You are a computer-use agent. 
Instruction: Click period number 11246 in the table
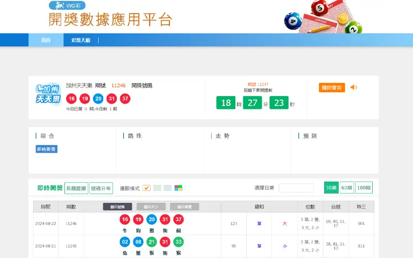click(x=71, y=223)
